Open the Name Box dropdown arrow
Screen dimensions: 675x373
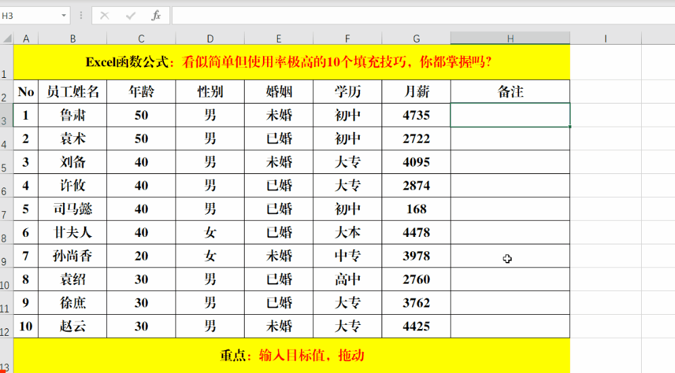pos(64,16)
